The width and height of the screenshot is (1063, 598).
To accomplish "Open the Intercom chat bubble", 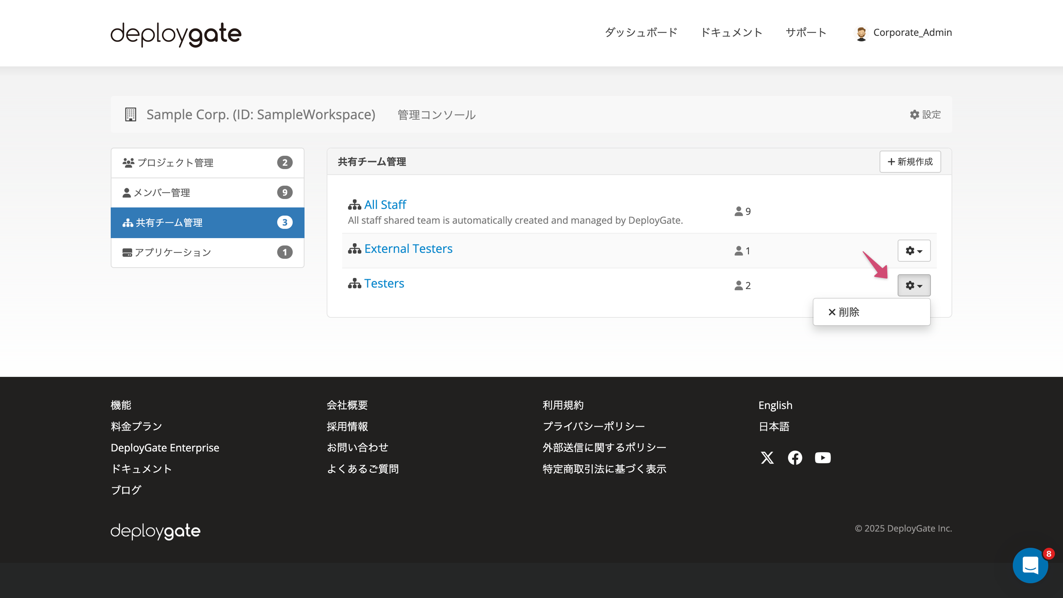I will point(1031,566).
